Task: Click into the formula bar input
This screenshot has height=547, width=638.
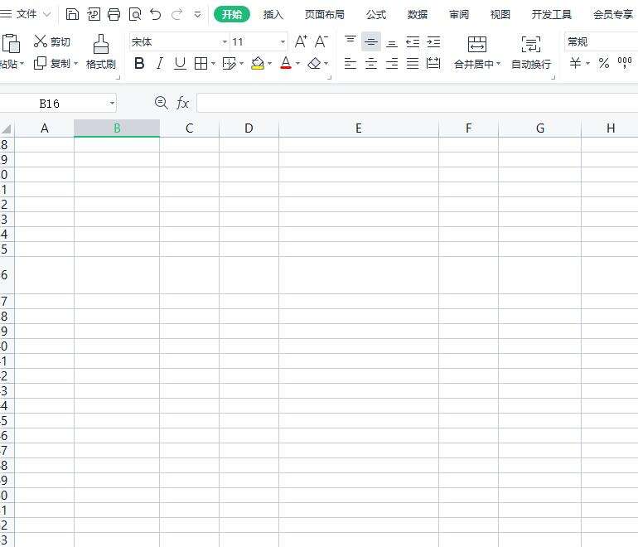Action: pos(417,103)
